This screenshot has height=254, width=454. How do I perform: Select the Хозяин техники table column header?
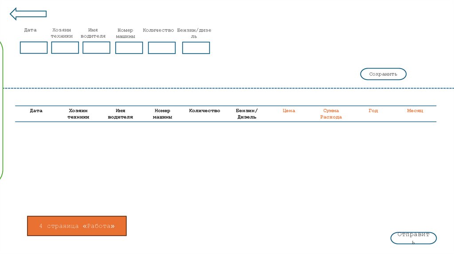click(78, 114)
